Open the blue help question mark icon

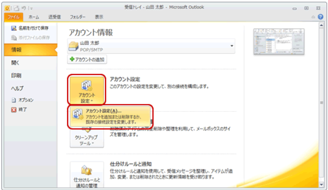pos(320,17)
